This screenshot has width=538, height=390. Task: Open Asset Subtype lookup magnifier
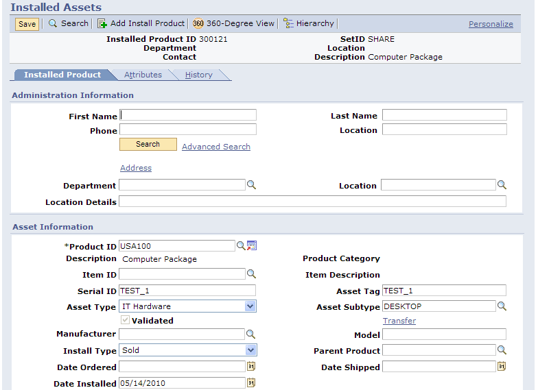click(x=502, y=306)
